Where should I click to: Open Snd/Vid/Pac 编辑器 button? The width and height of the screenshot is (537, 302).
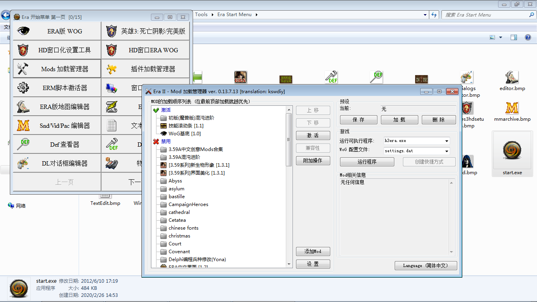pos(57,125)
